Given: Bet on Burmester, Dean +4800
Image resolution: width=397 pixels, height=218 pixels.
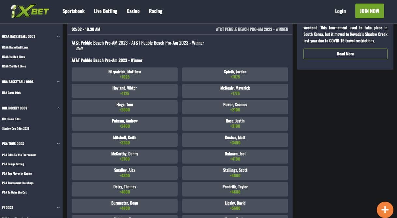Looking at the screenshot, I should coord(125,206).
